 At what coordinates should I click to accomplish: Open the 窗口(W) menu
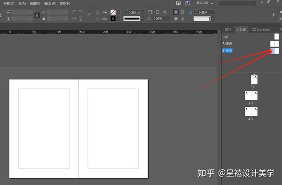[x=50, y=3]
